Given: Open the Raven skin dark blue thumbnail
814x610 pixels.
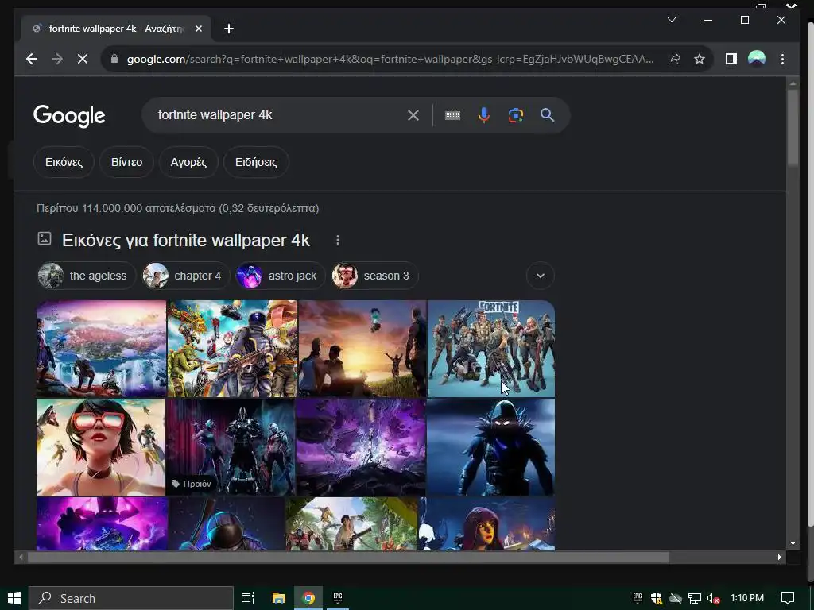Looking at the screenshot, I should coord(490,447).
